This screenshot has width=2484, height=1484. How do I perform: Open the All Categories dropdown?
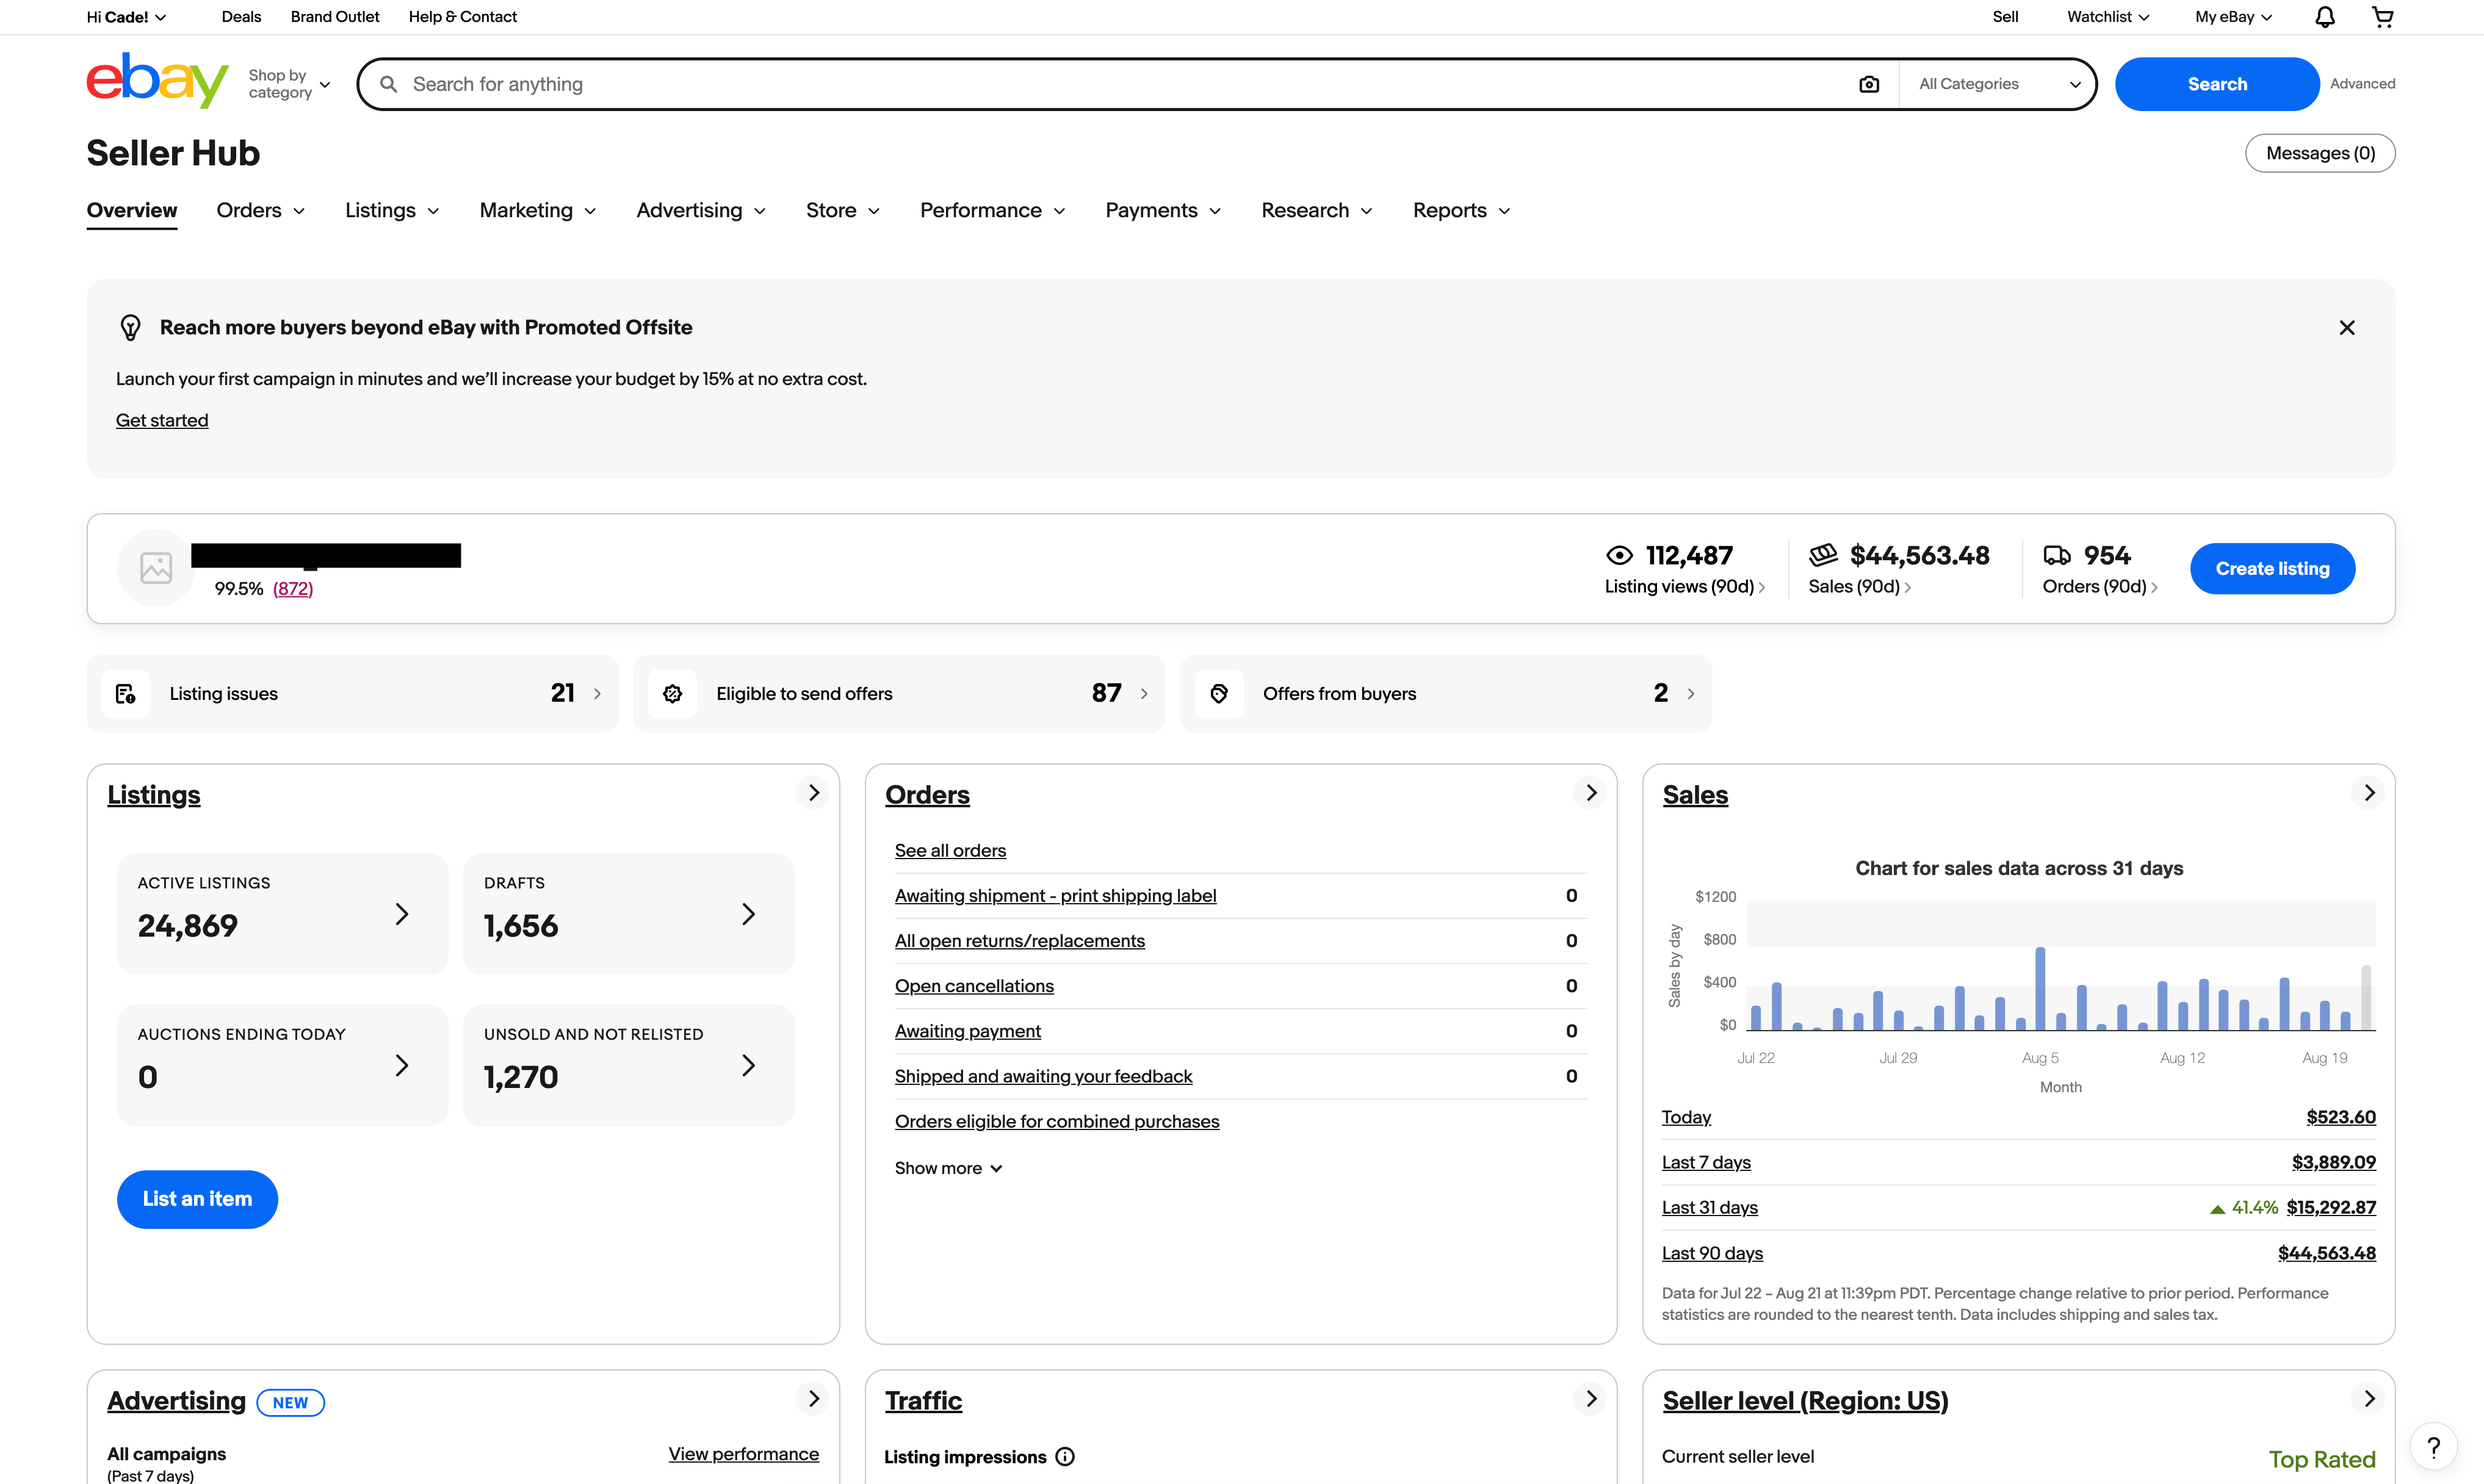1999,84
